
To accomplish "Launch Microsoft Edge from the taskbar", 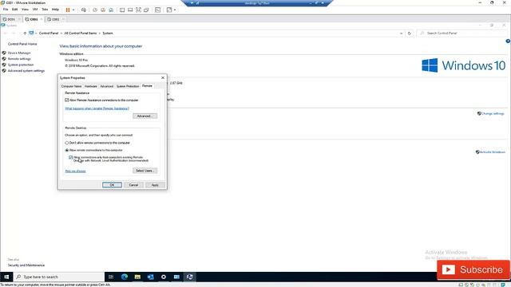I will (x=125, y=277).
